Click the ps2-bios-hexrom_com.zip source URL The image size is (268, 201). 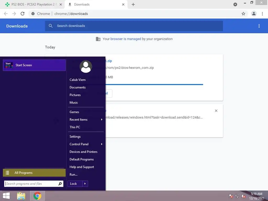[130, 68]
